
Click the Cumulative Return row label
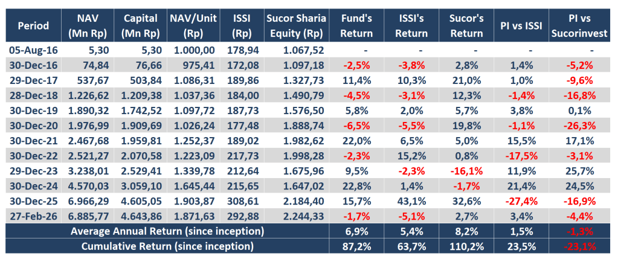[166, 246]
